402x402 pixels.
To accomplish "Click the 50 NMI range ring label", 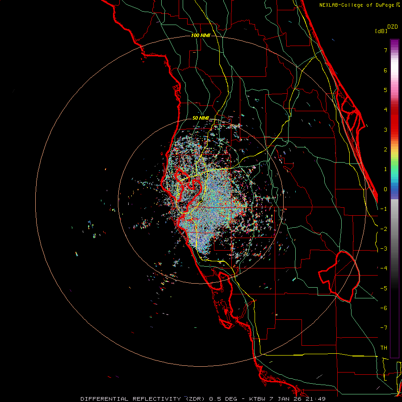I will (x=201, y=118).
